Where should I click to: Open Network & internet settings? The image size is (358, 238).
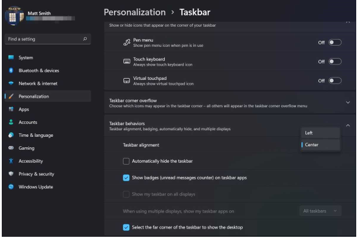pos(40,83)
